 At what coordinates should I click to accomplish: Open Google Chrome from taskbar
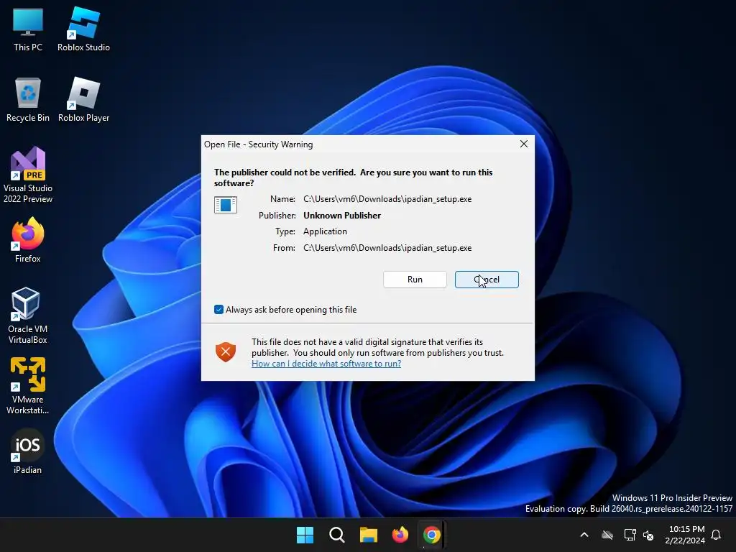point(431,535)
